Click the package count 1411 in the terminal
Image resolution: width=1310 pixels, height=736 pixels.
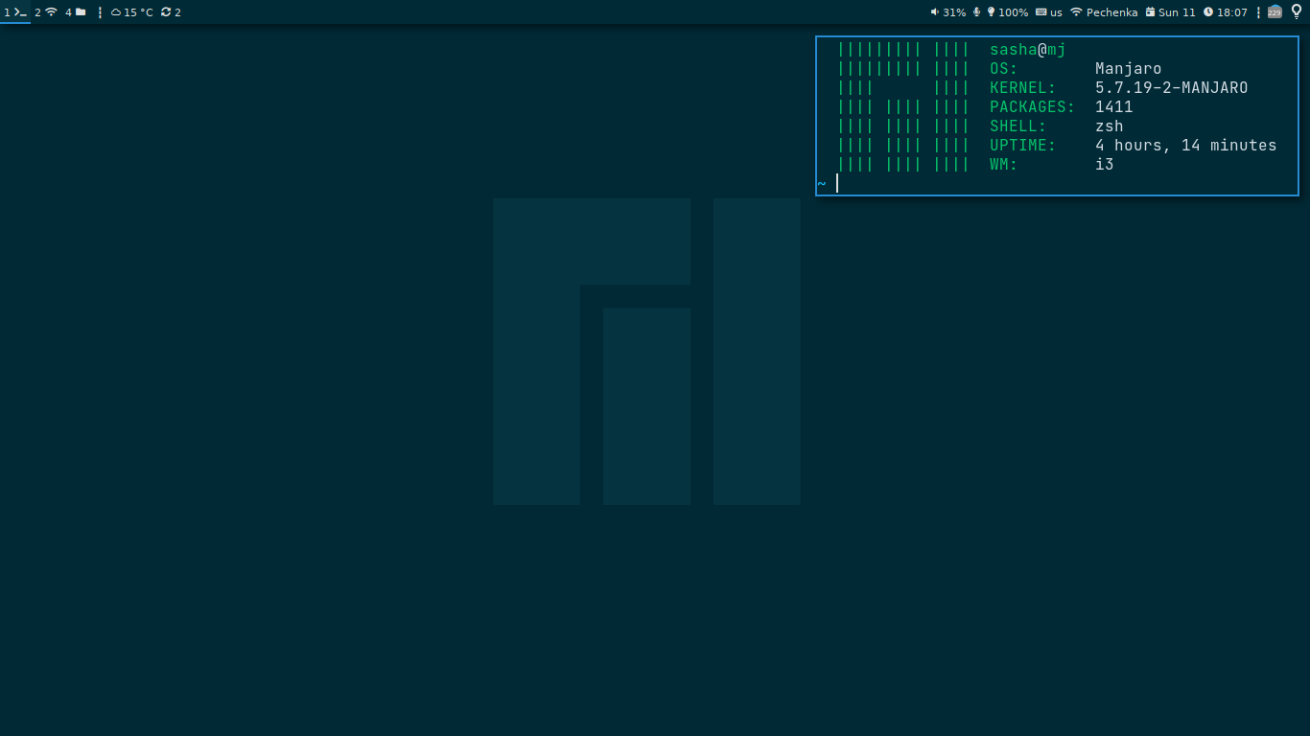coord(1113,107)
